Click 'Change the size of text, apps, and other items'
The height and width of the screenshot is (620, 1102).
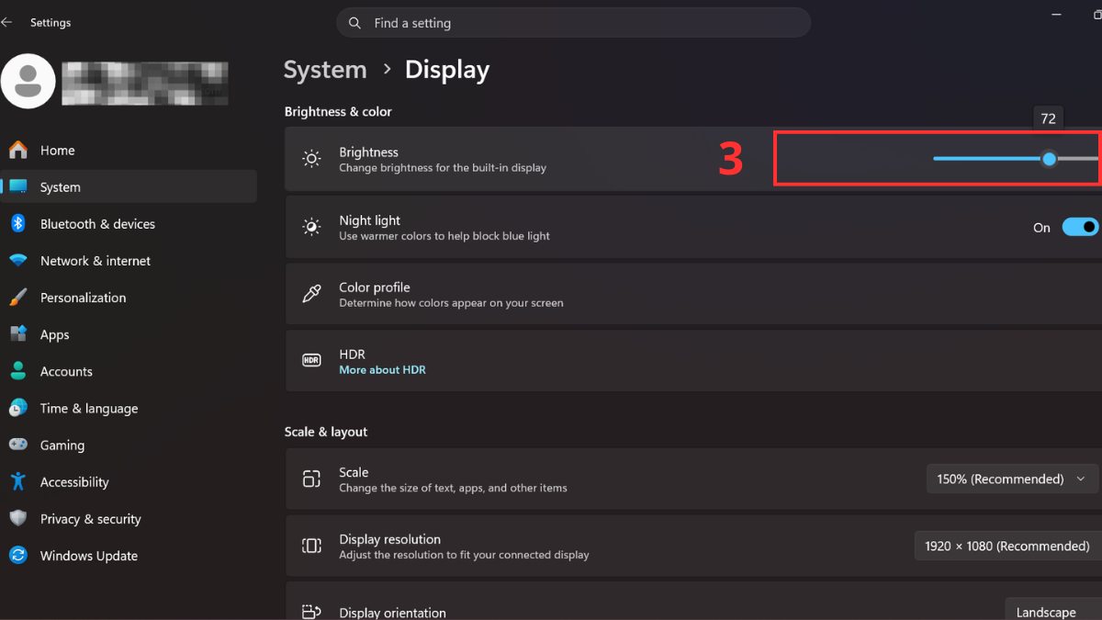453,488
